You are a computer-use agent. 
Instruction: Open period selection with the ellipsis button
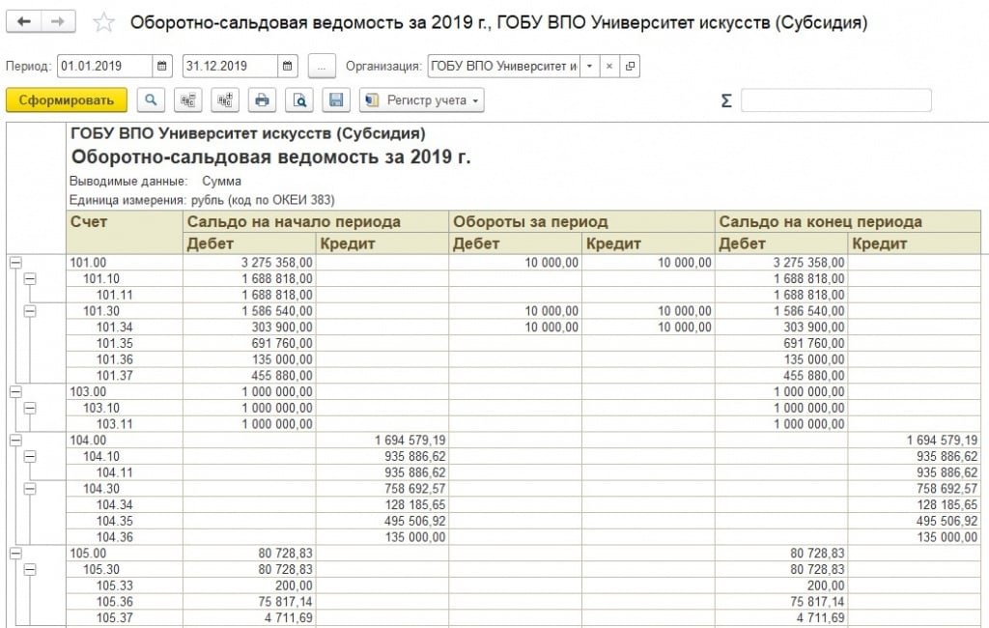322,66
